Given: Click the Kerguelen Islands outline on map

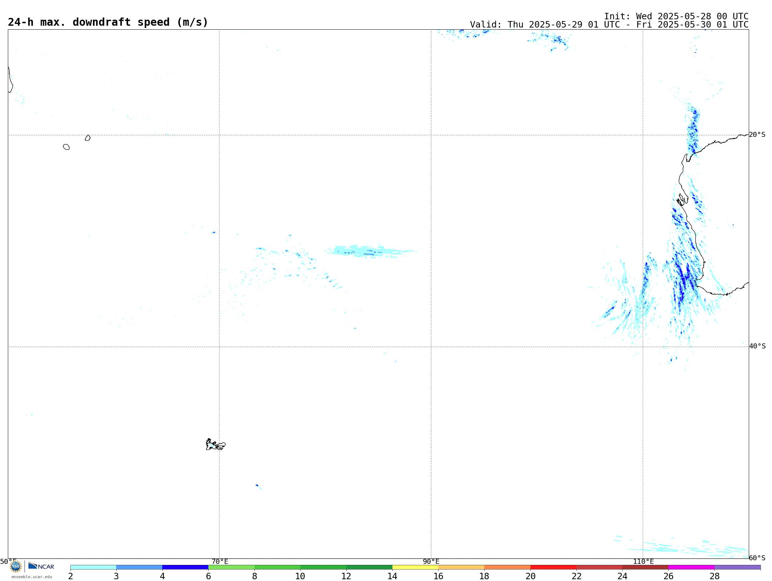Looking at the screenshot, I should 216,445.
